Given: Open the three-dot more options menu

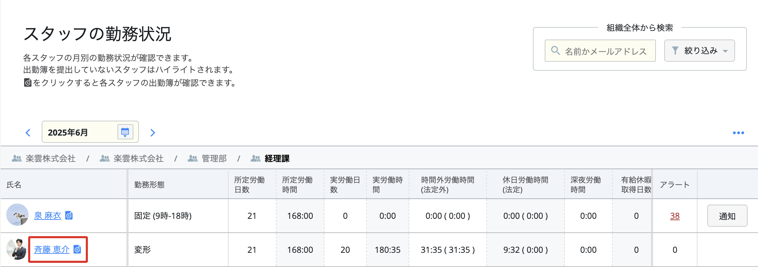Looking at the screenshot, I should click(x=738, y=133).
